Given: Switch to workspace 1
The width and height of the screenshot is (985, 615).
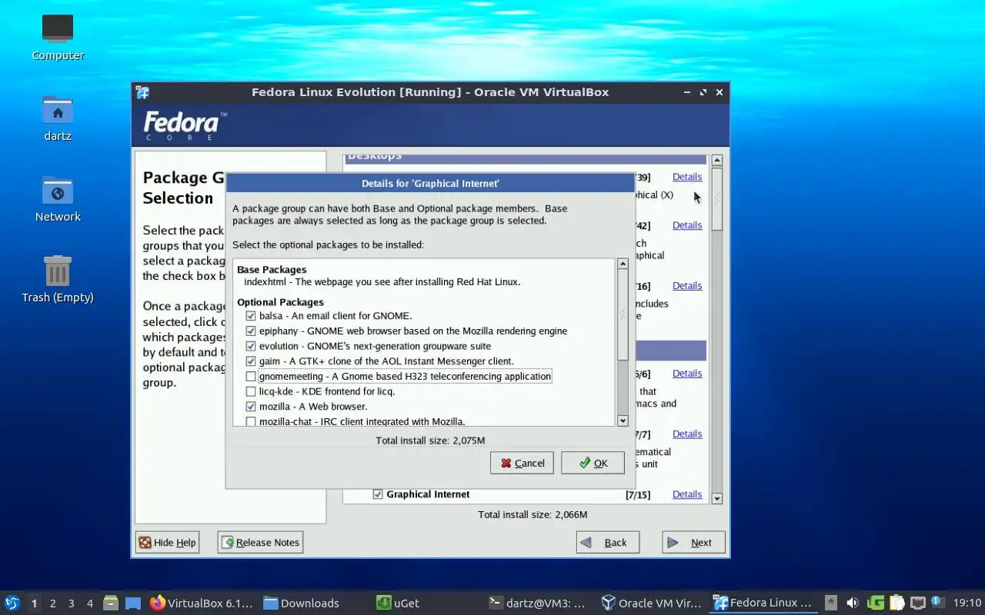Looking at the screenshot, I should coord(35,603).
